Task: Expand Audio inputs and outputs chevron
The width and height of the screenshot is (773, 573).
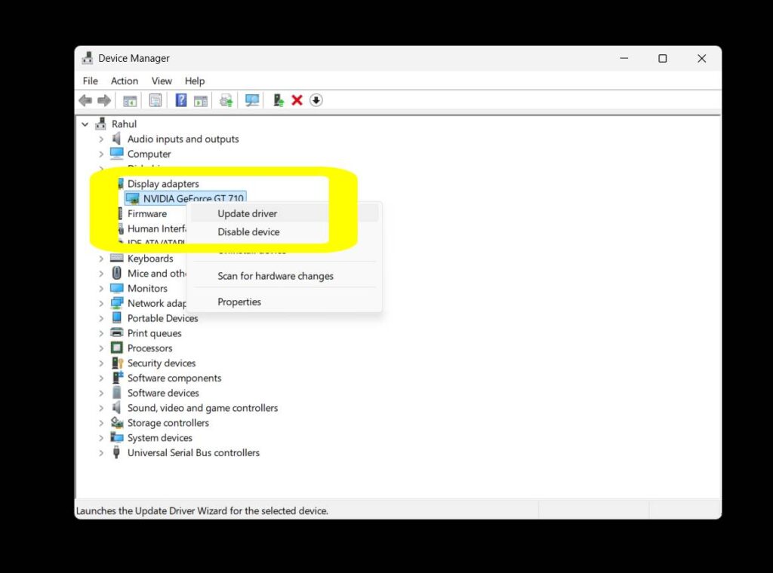Action: 101,139
